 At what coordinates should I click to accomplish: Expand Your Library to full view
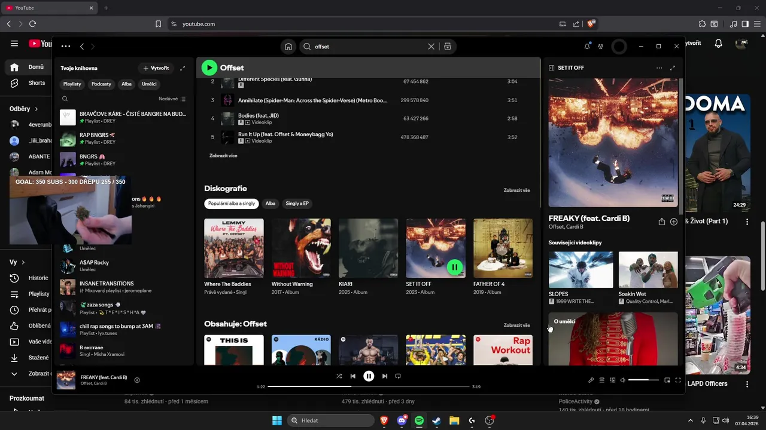(183, 68)
